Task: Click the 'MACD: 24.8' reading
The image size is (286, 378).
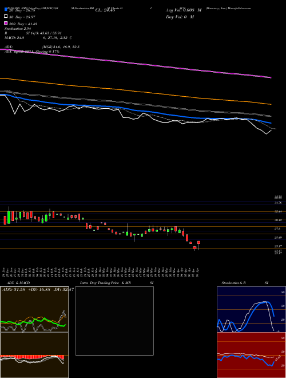Action: tap(14, 38)
